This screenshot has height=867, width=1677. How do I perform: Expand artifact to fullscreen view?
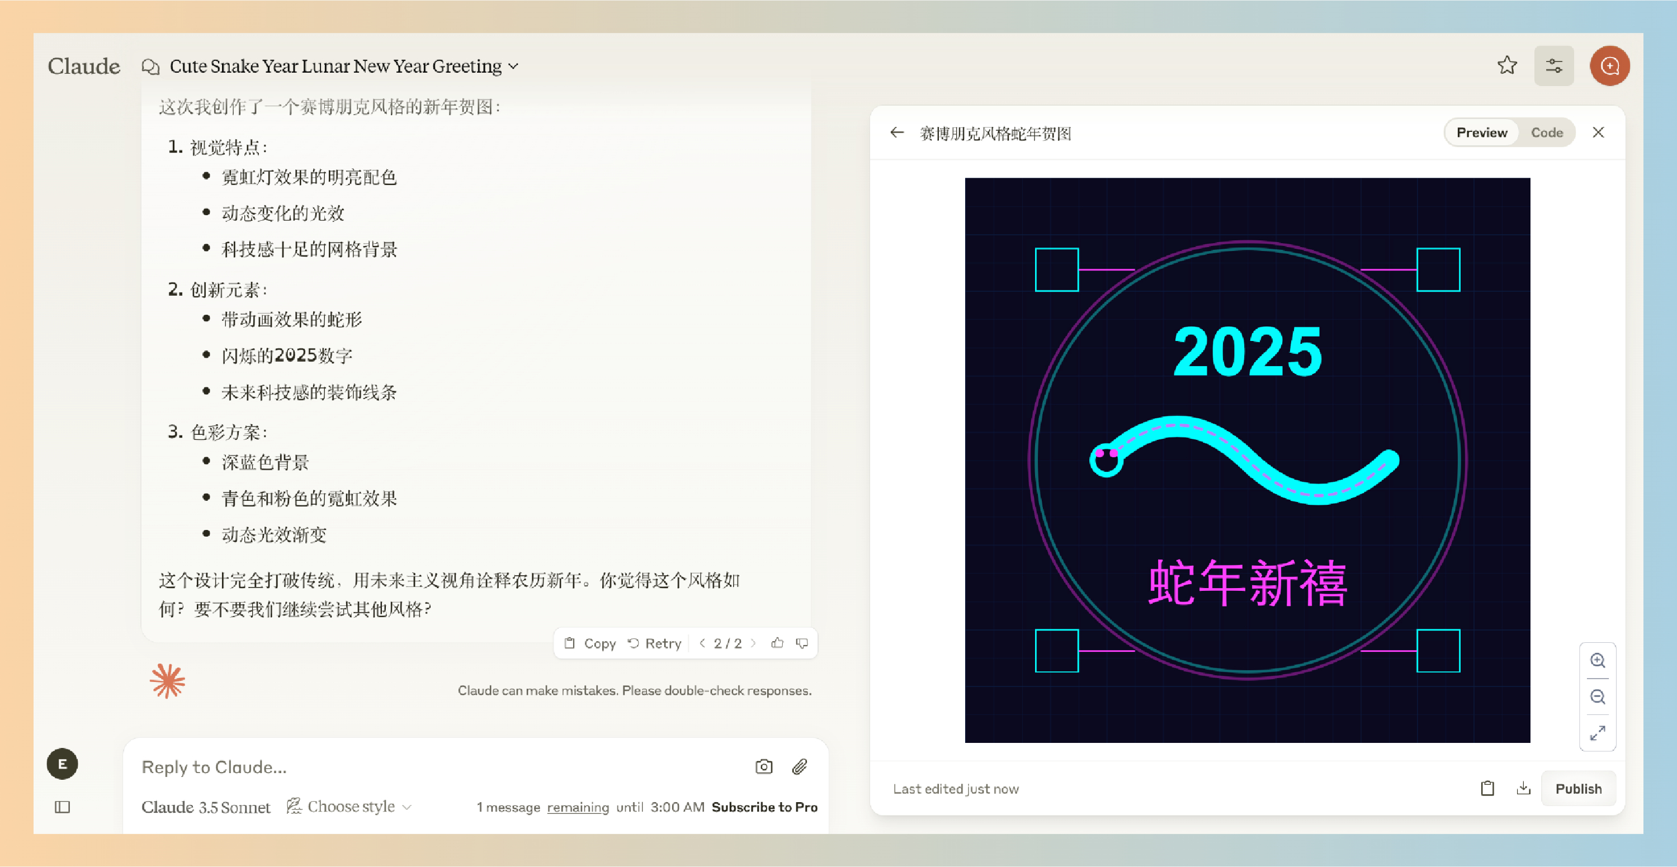pyautogui.click(x=1598, y=733)
